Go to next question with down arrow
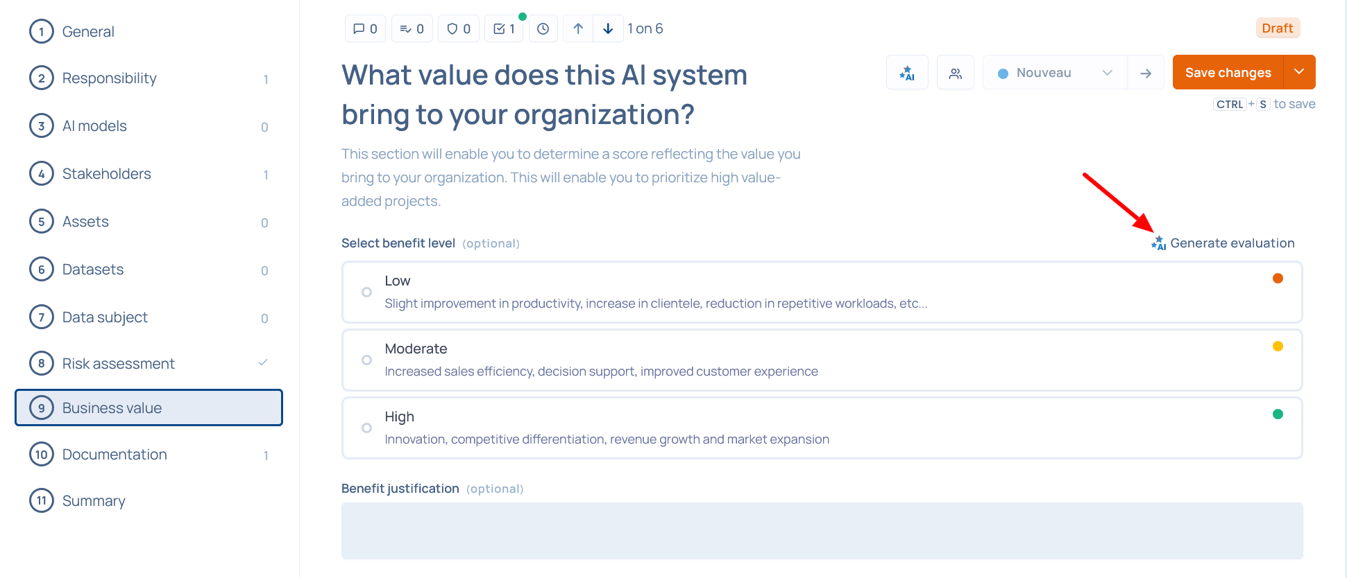The height and width of the screenshot is (578, 1347). [x=608, y=29]
